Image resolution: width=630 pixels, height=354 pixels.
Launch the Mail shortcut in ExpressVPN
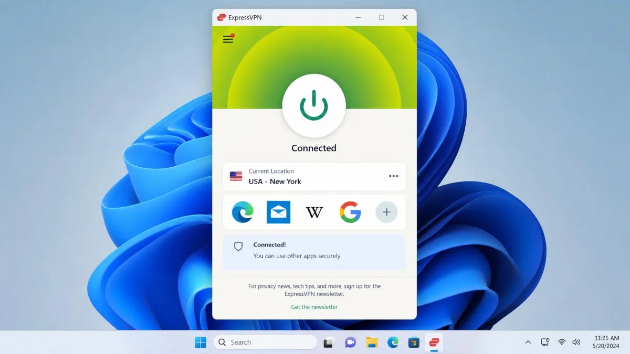point(278,212)
